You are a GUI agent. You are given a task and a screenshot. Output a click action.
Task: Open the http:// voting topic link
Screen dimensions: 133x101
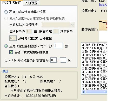tap(103, 5)
